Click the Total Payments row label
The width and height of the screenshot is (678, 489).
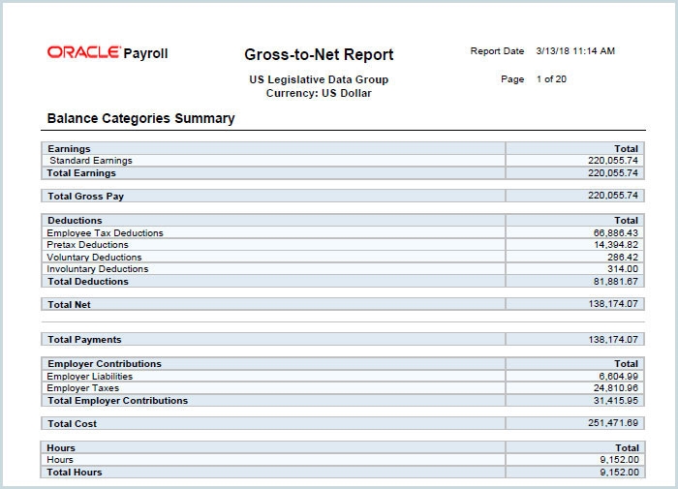[84, 340]
